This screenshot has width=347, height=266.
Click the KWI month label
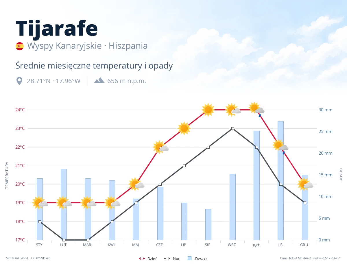tap(111, 245)
